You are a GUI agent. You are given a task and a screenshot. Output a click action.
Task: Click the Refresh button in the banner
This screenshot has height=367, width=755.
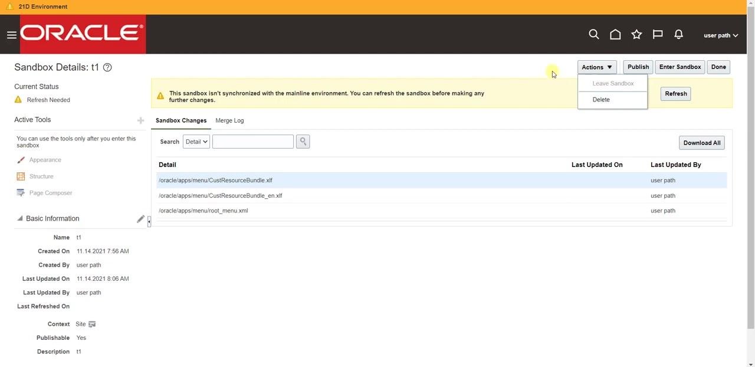click(676, 94)
